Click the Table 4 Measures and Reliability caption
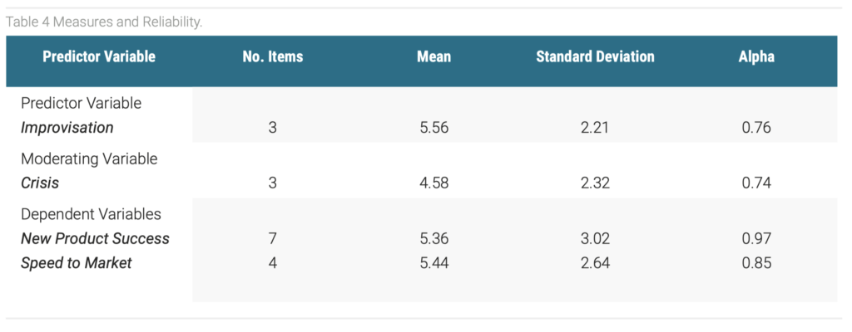 (104, 22)
